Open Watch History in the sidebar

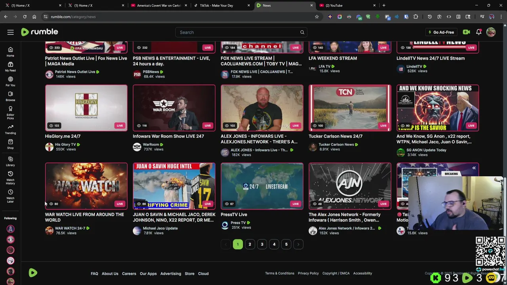10,178
